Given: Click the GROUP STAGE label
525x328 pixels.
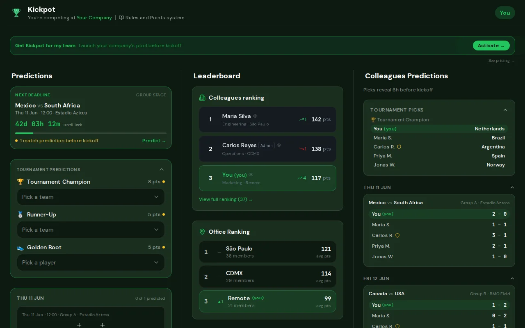Looking at the screenshot, I should (x=151, y=95).
